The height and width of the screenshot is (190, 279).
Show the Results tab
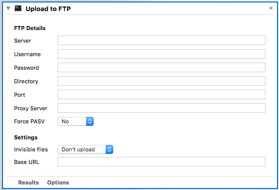pyautogui.click(x=29, y=182)
